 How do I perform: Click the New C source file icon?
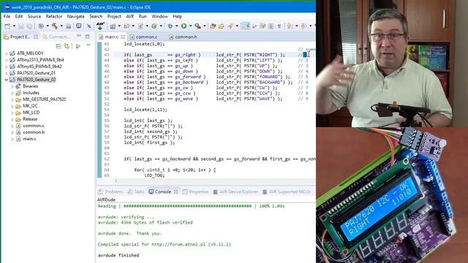140,26
